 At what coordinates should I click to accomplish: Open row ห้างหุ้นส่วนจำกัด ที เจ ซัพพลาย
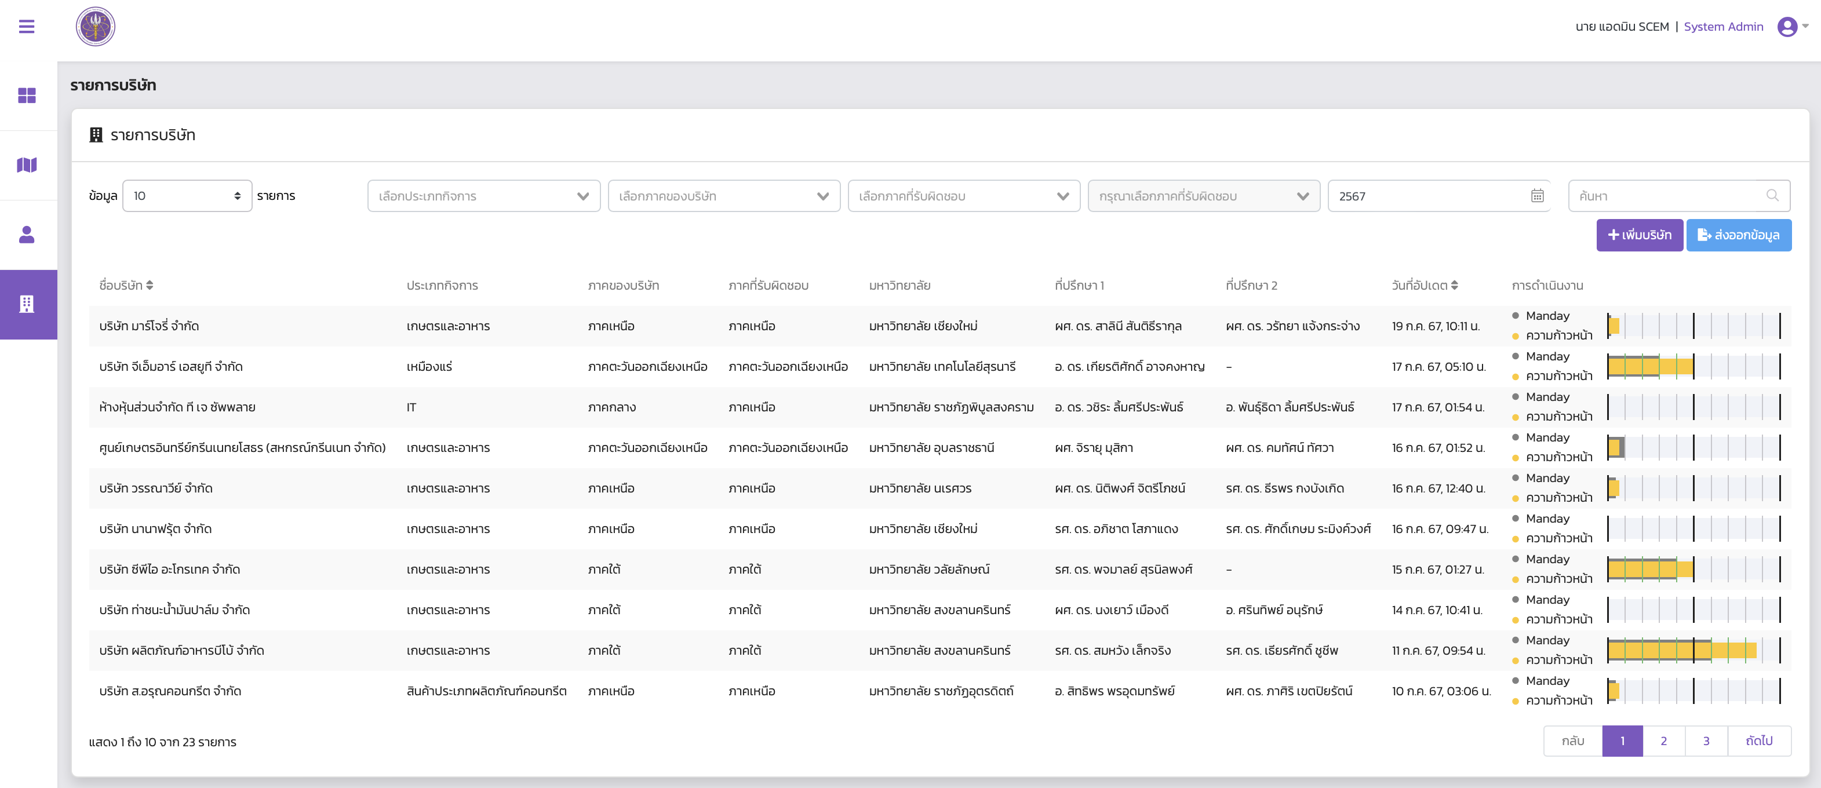point(939,407)
